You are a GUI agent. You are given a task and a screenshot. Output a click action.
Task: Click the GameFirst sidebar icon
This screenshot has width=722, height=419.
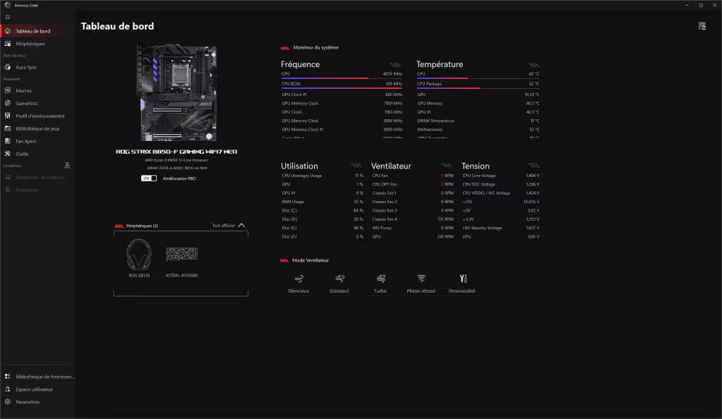8,103
